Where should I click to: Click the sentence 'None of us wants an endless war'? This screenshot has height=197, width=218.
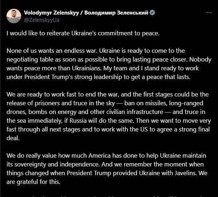coord(52,51)
